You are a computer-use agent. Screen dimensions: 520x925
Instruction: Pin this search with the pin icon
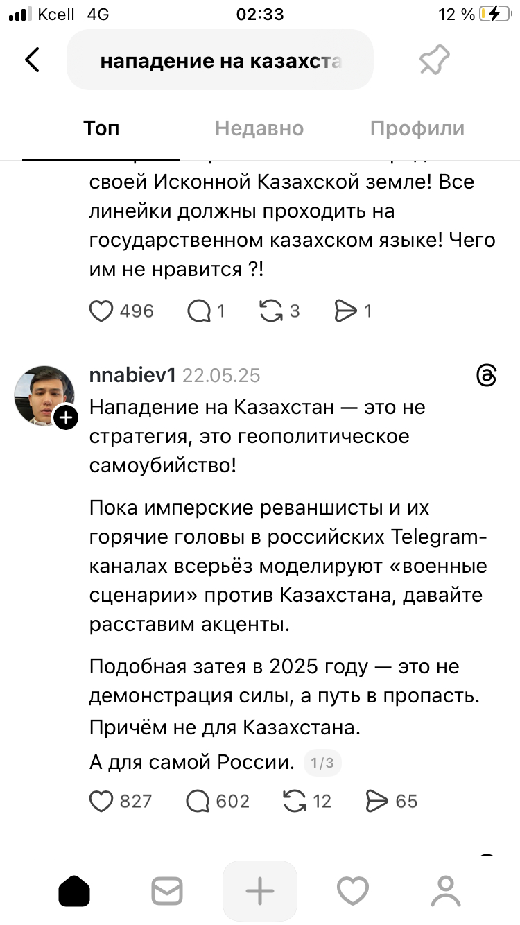point(435,60)
